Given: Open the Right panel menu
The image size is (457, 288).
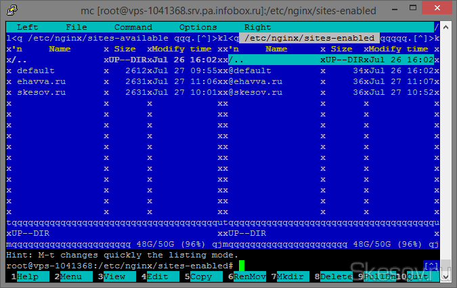Looking at the screenshot, I should click(257, 27).
